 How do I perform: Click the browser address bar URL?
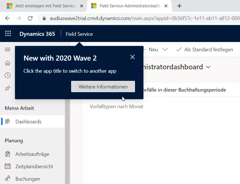[141, 18]
